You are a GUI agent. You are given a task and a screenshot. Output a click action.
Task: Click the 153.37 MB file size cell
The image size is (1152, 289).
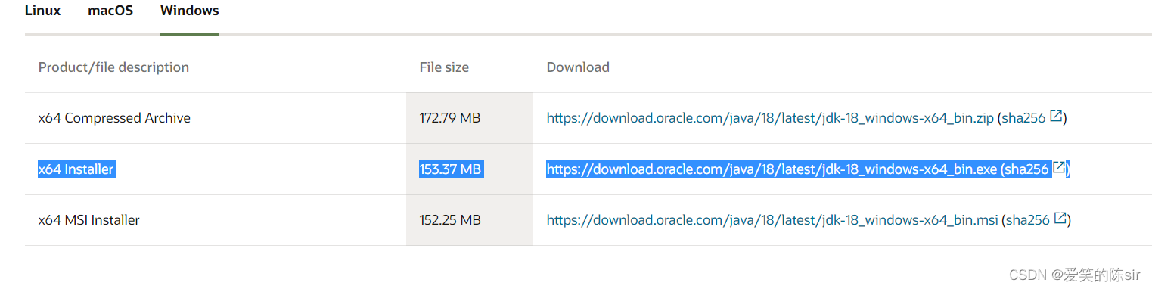tap(469, 169)
